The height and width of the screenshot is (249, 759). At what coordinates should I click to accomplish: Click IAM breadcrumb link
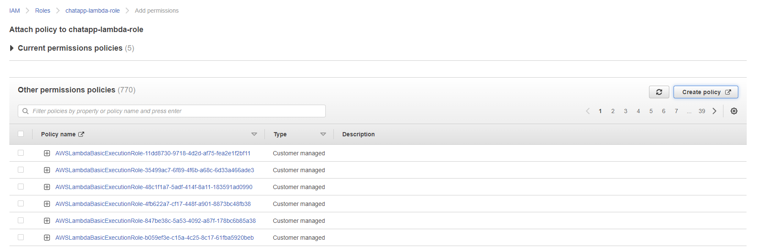point(14,11)
